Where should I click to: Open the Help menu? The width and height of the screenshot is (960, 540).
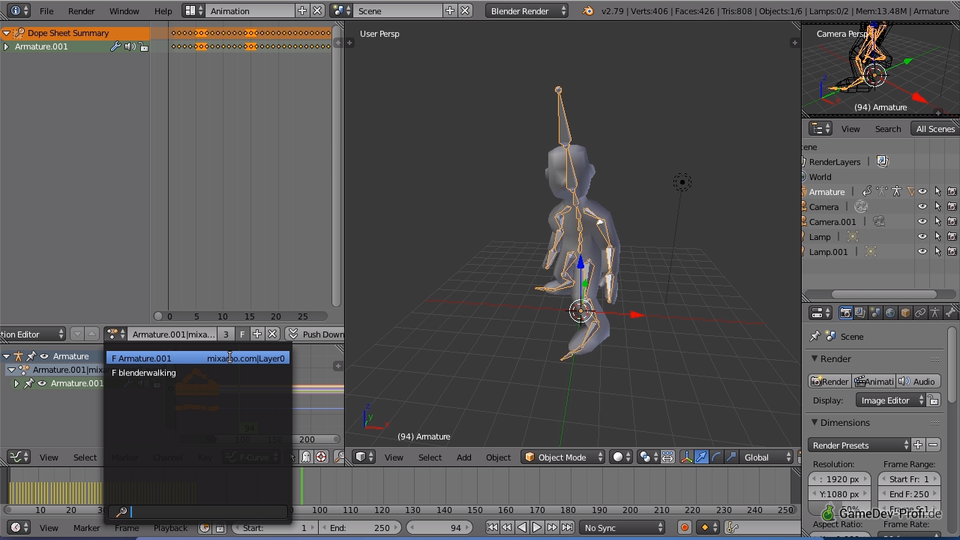click(163, 11)
